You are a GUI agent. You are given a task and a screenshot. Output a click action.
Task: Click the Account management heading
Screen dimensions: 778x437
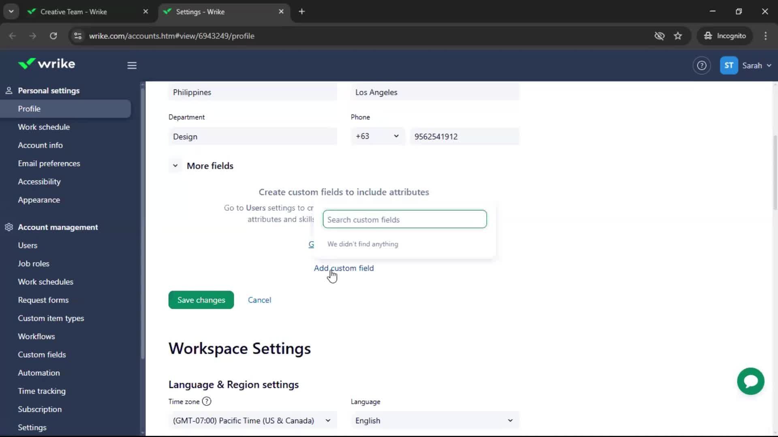(58, 227)
